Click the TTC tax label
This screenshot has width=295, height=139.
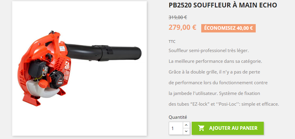click(x=172, y=42)
